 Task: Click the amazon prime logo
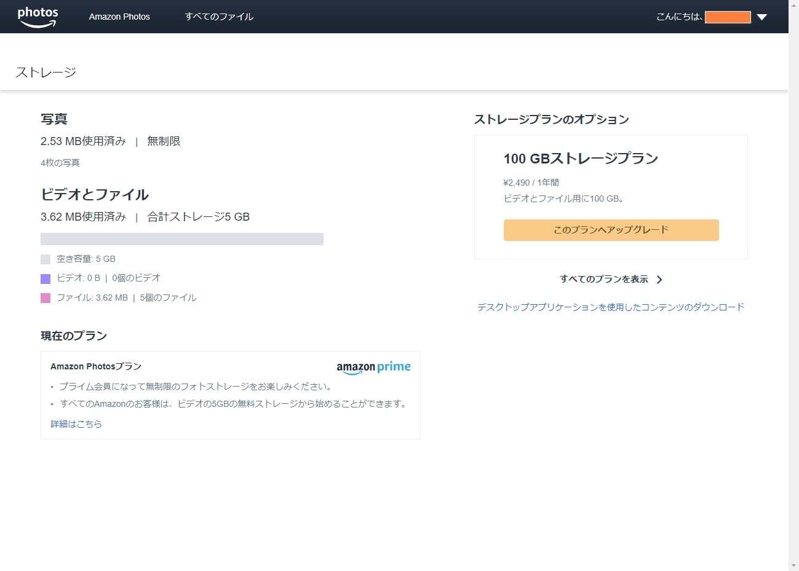click(373, 368)
